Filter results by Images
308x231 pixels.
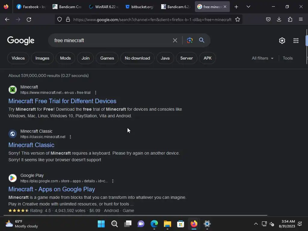tap(42, 58)
